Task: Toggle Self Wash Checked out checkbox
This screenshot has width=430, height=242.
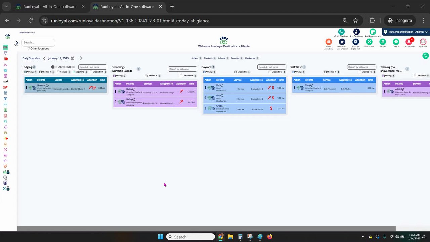Action: coord(360,72)
